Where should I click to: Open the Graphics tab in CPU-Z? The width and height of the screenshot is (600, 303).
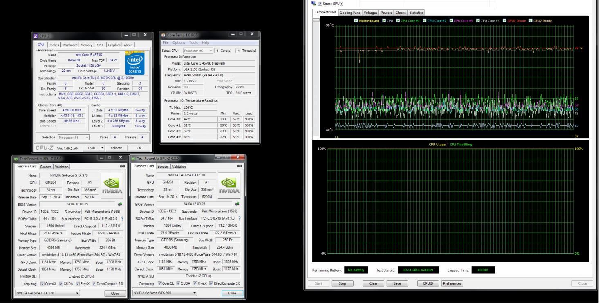point(114,45)
